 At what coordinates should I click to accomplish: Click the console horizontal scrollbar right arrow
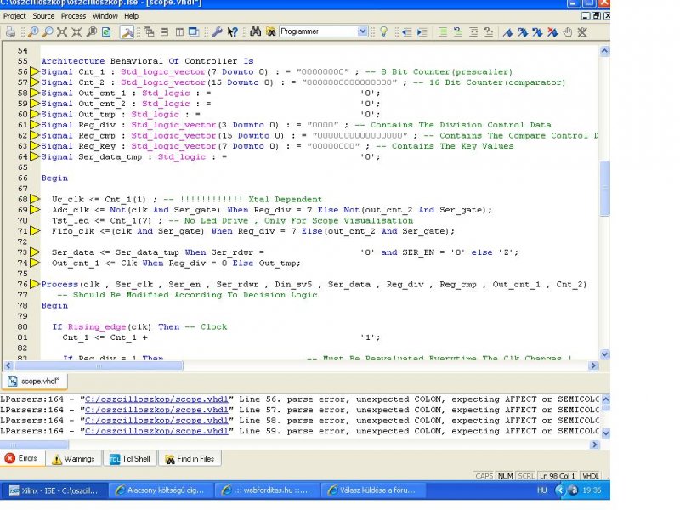click(x=594, y=445)
